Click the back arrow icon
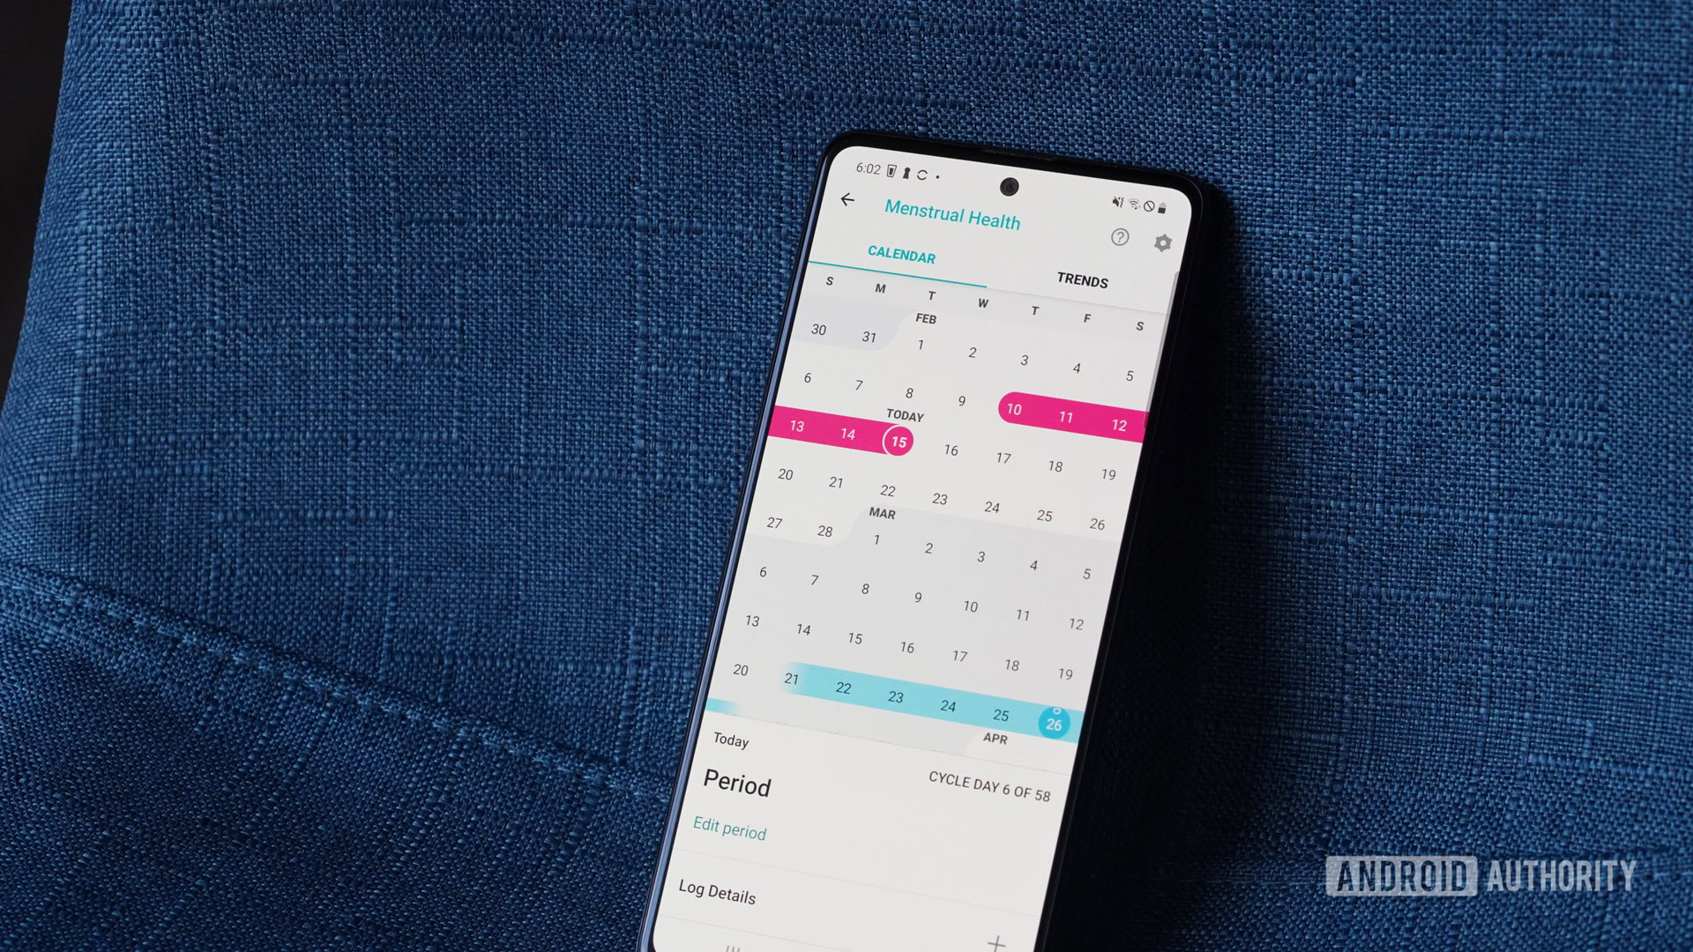The height and width of the screenshot is (952, 1693). [x=846, y=197]
